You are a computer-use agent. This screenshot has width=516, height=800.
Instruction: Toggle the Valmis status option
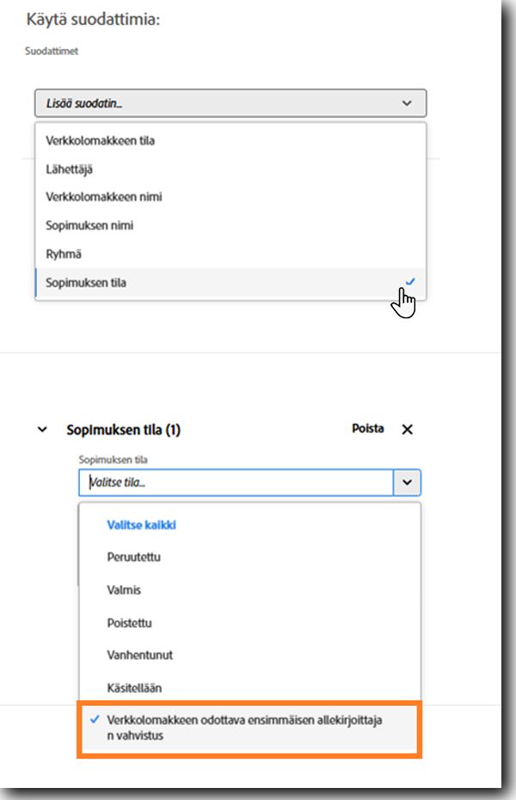click(250, 590)
